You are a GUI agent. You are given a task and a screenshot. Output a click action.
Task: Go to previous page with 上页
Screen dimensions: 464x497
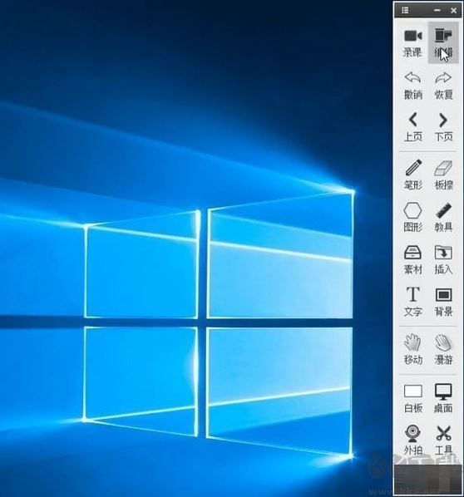click(x=412, y=127)
